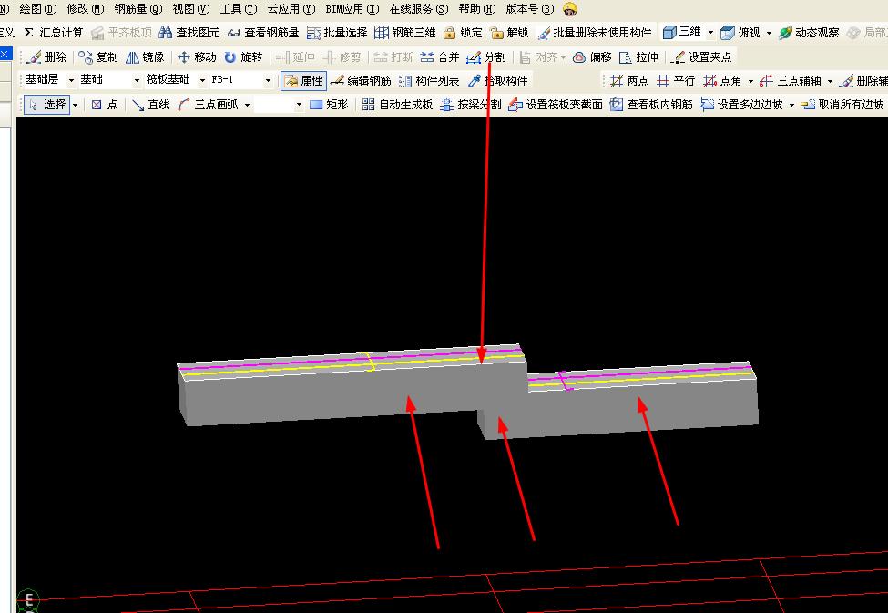Click 查看板内钢筋 tool

[x=651, y=105]
